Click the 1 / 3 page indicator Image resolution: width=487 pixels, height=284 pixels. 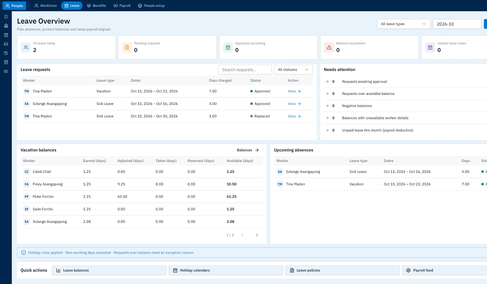coord(230,235)
